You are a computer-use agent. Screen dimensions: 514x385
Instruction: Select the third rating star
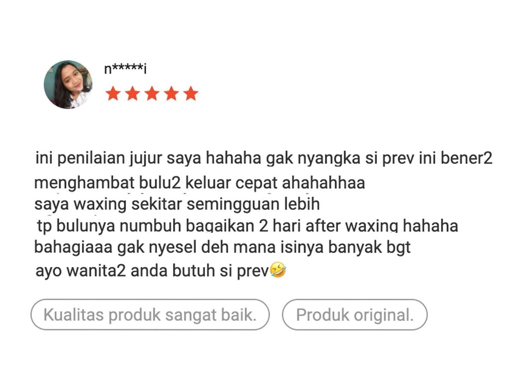point(152,93)
